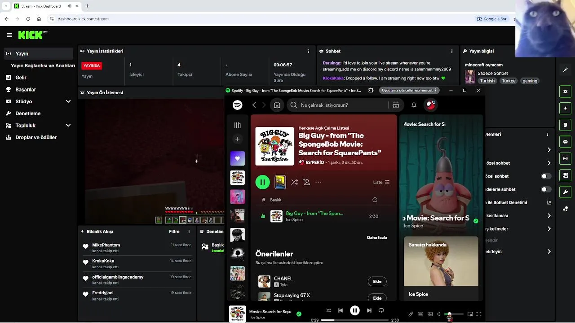Image resolution: width=575 pixels, height=323 pixels.
Task: Toggle the broadcast signal widget in Kick toolbar
Action: (x=566, y=158)
